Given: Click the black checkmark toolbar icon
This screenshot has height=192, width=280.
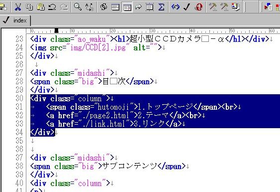Looking at the screenshot, I should 187,7.
